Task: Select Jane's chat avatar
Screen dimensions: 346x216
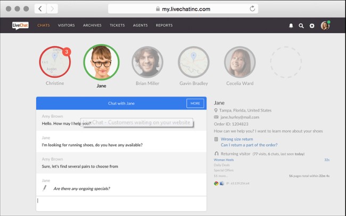Action: click(101, 62)
